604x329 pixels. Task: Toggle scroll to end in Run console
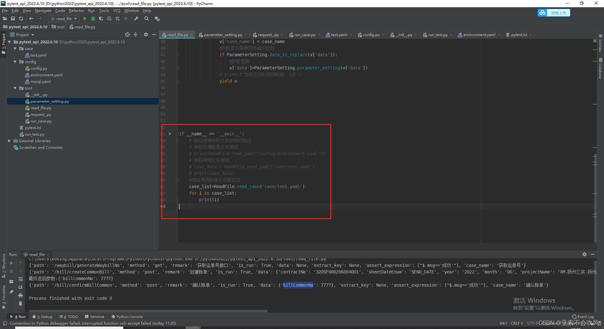pos(20,287)
